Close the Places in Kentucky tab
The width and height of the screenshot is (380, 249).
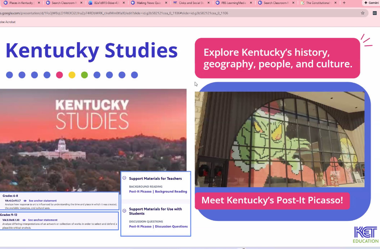coord(39,3)
